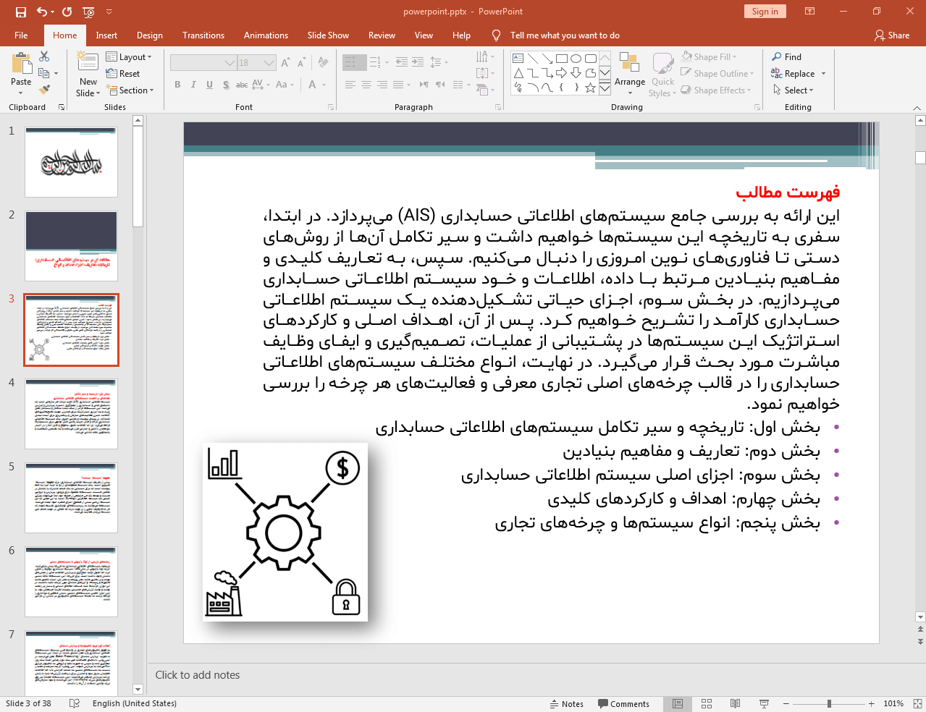926x712 pixels.
Task: Click the Sign in button
Action: [765, 12]
